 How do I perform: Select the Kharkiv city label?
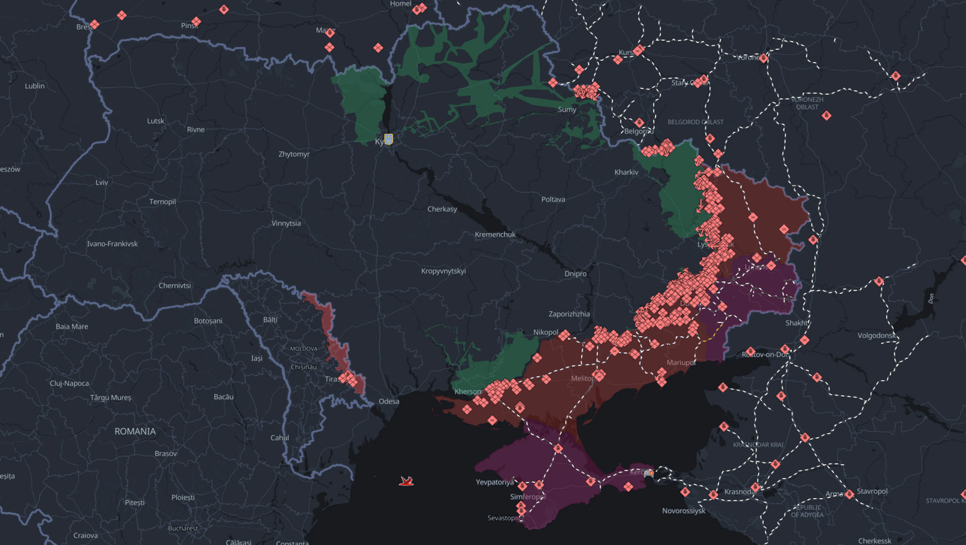(x=626, y=172)
